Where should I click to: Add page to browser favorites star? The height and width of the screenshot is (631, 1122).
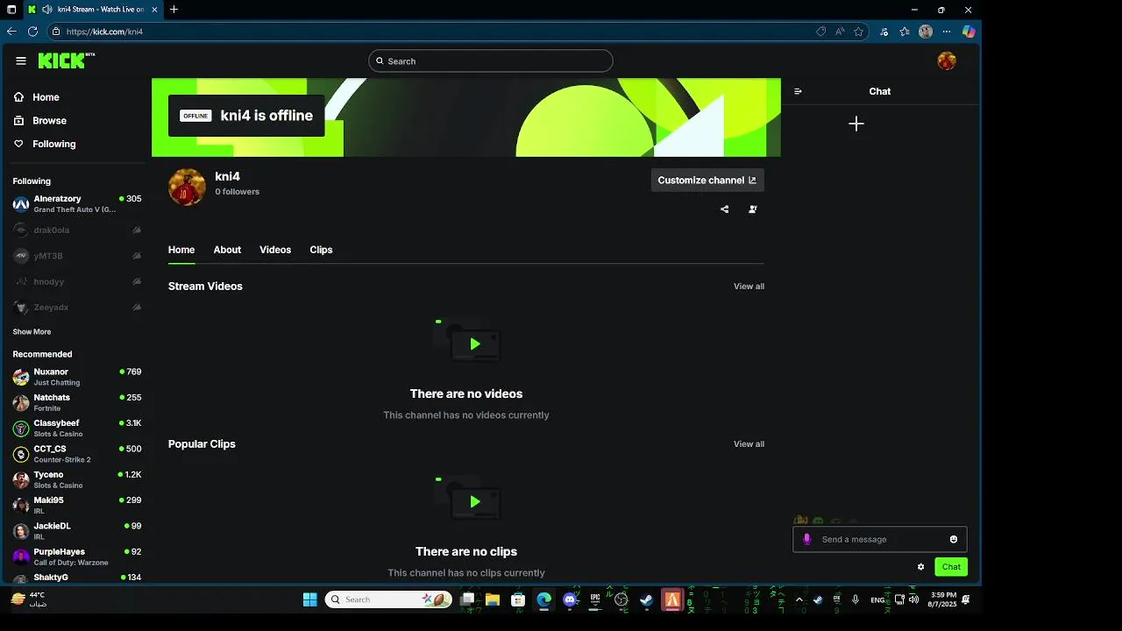tap(859, 32)
